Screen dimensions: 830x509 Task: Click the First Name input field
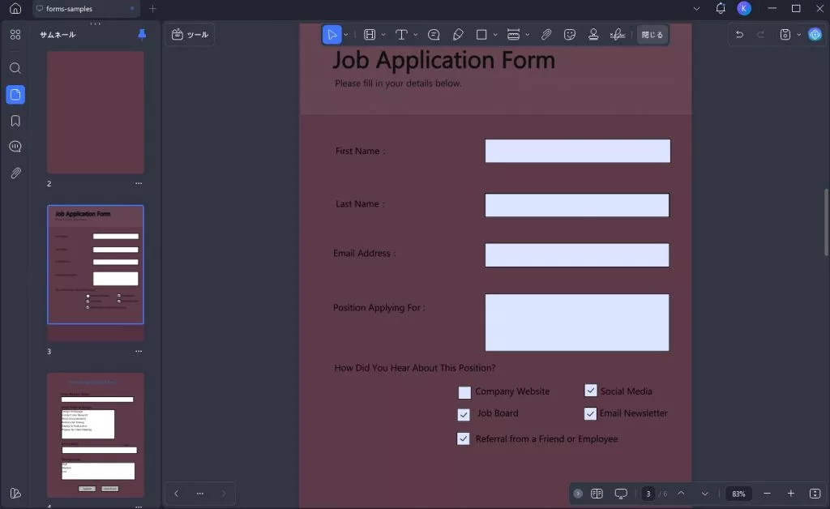(x=577, y=152)
